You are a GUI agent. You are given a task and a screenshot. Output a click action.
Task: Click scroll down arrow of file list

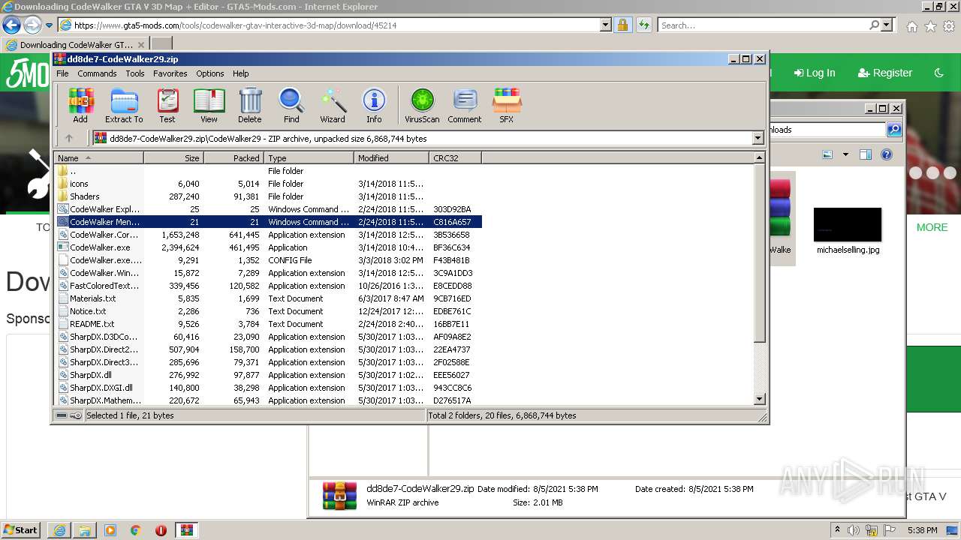tap(759, 399)
